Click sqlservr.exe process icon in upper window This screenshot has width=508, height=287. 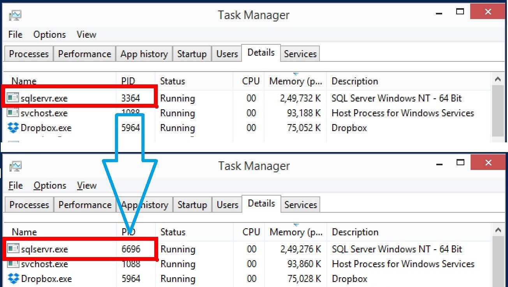[13, 98]
